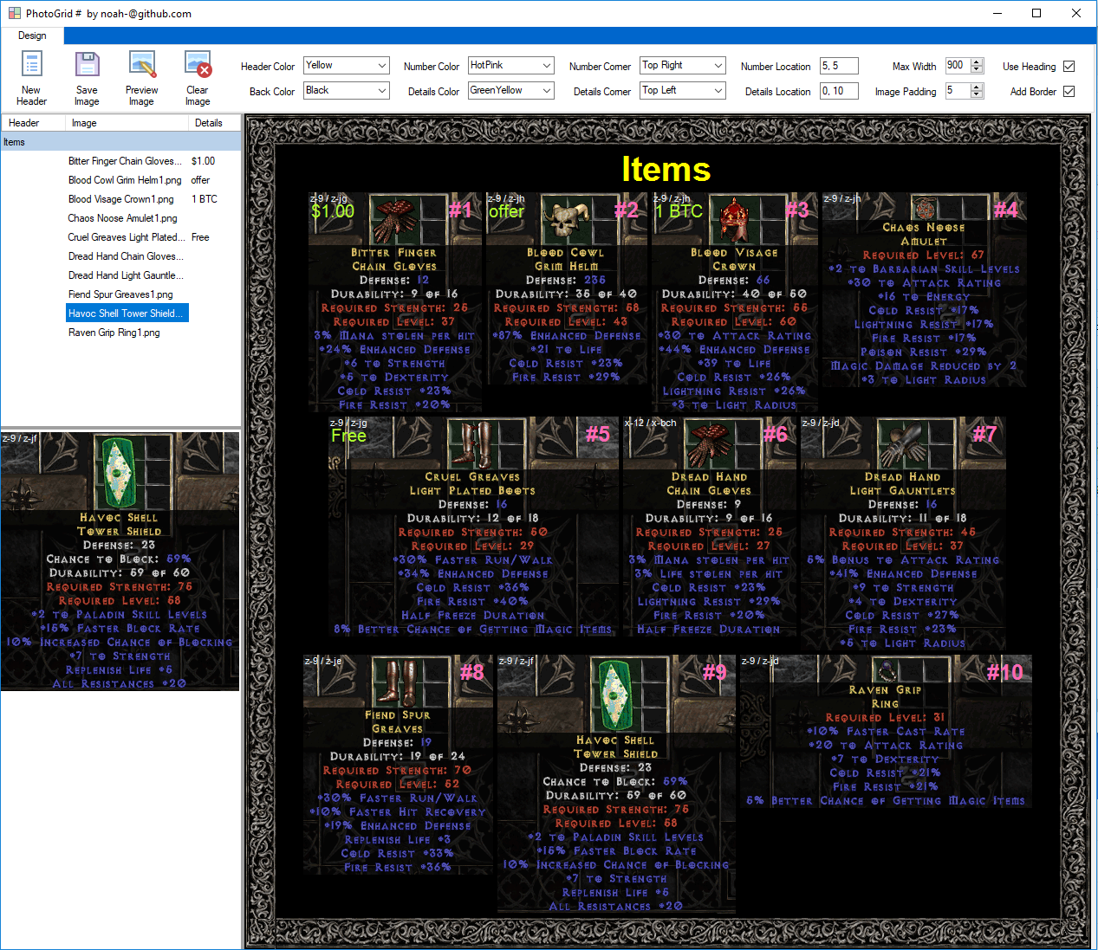Click the Clear Image icon
1098x950 pixels.
198,65
